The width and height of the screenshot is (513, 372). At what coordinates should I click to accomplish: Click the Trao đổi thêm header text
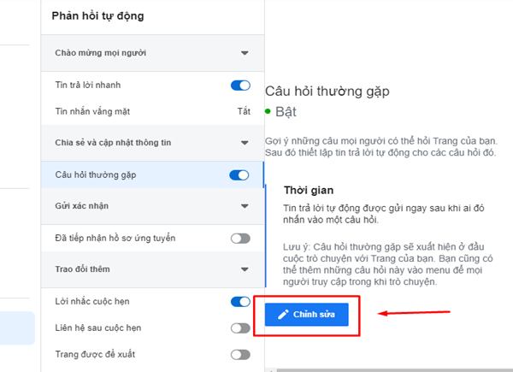click(x=82, y=269)
